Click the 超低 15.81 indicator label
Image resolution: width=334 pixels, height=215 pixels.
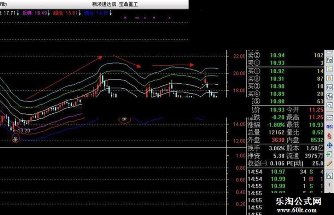click(65, 13)
